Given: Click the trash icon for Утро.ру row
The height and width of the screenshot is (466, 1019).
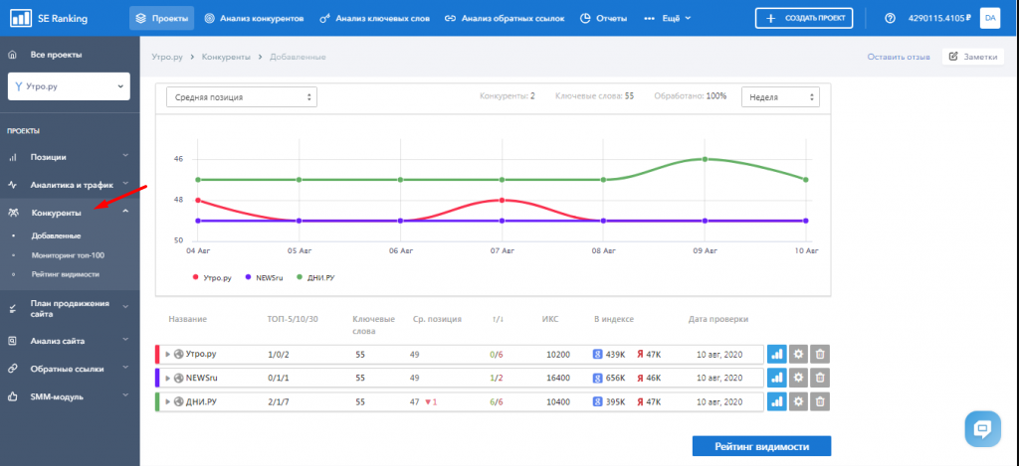Looking at the screenshot, I should pos(819,354).
